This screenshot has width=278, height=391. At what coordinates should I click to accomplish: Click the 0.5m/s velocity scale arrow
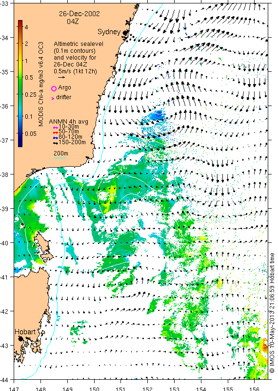[61, 77]
